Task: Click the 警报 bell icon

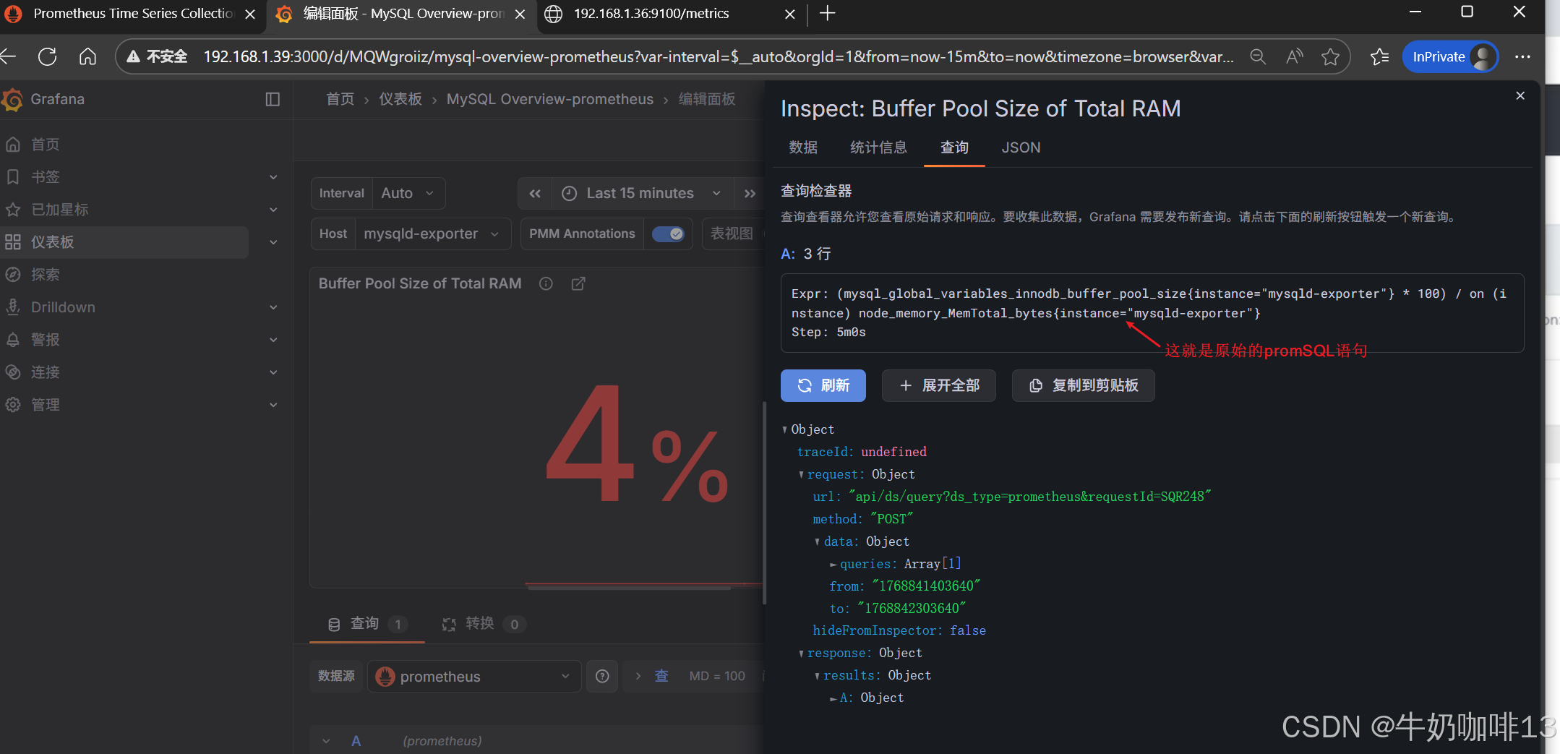Action: point(13,340)
